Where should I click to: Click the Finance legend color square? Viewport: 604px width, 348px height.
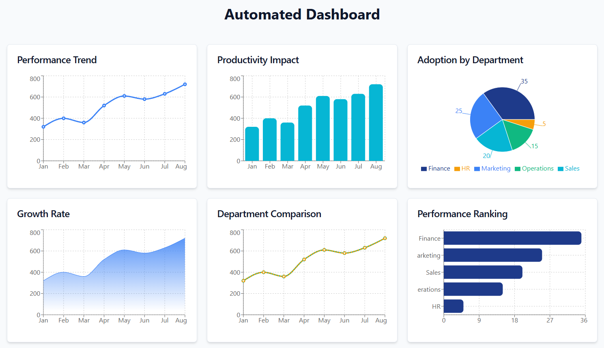(423, 169)
